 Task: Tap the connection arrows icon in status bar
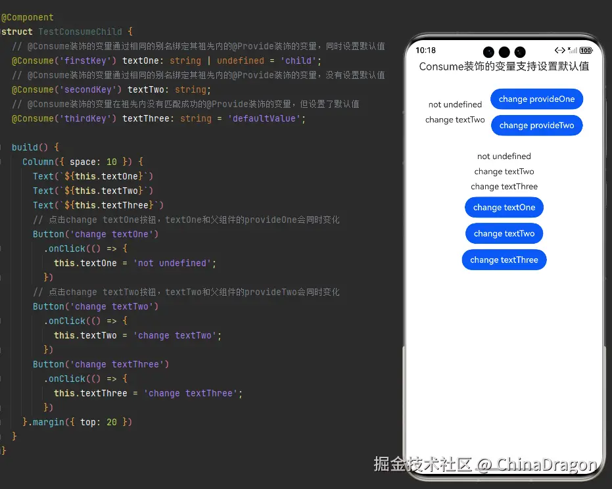pos(559,50)
